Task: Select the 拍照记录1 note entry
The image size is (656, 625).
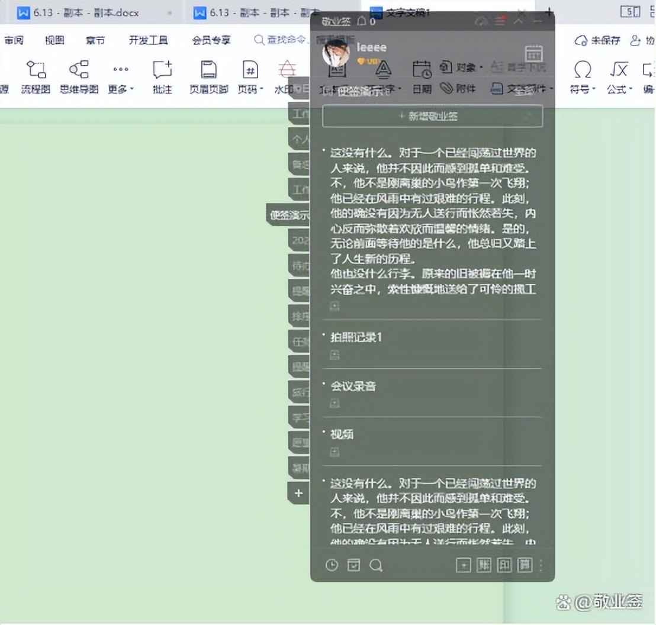Action: 356,337
